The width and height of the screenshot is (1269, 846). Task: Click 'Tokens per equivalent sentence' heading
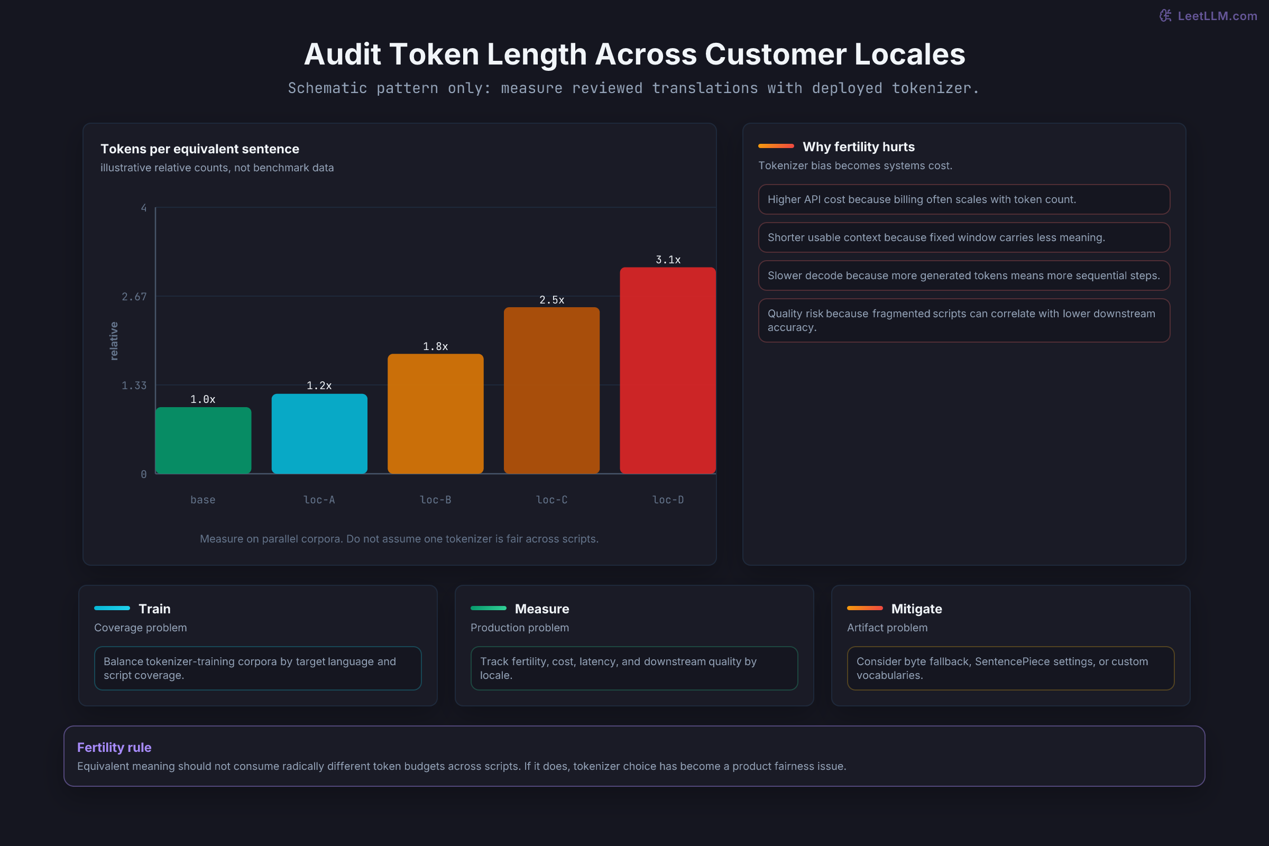[200, 149]
